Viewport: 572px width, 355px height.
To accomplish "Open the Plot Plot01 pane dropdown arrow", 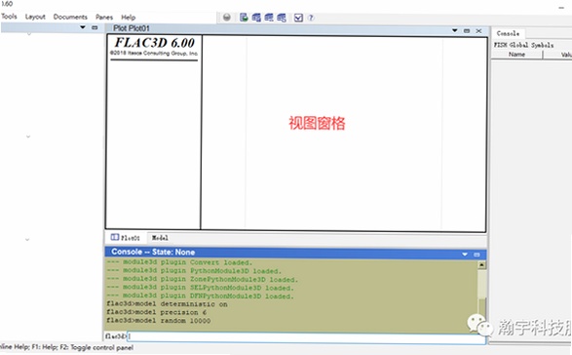I will click(x=454, y=30).
